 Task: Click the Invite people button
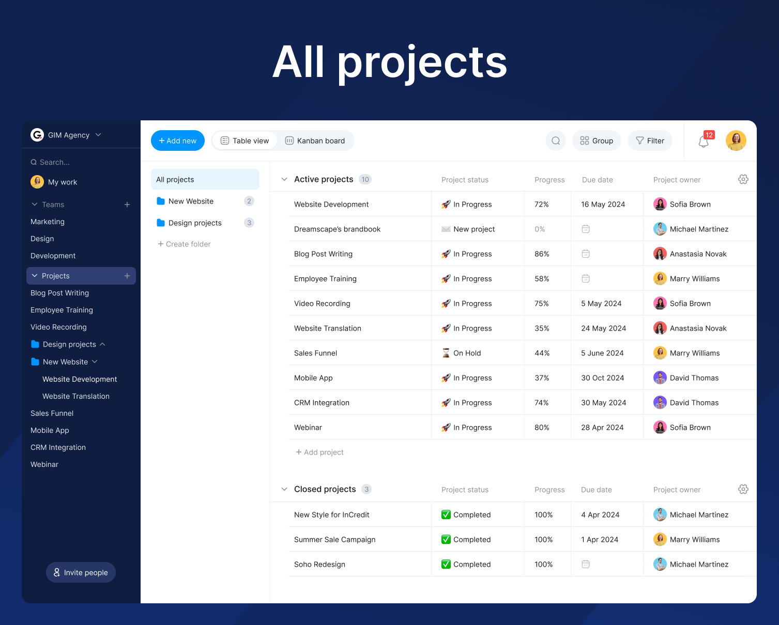point(81,572)
